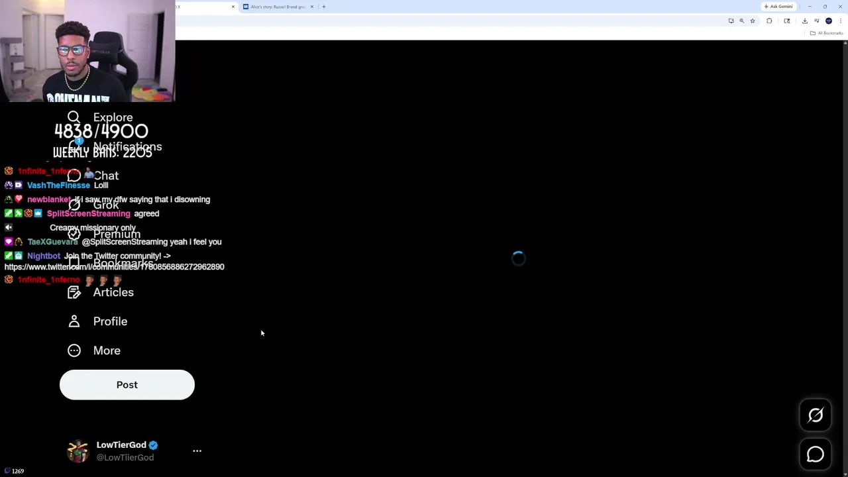The image size is (848, 477).
Task: Click the Profile person icon
Action: pyautogui.click(x=74, y=321)
